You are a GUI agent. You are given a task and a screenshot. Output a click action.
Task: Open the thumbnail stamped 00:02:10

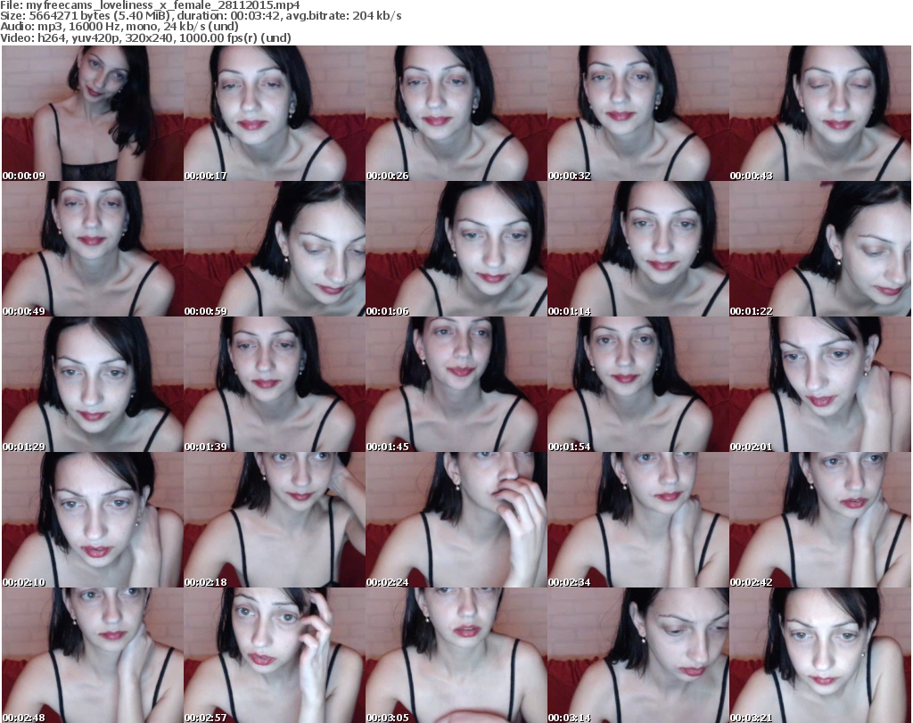click(93, 521)
